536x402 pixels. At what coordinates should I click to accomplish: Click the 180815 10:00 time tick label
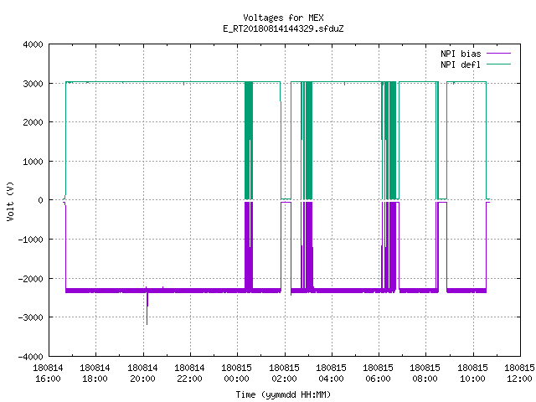(472, 374)
